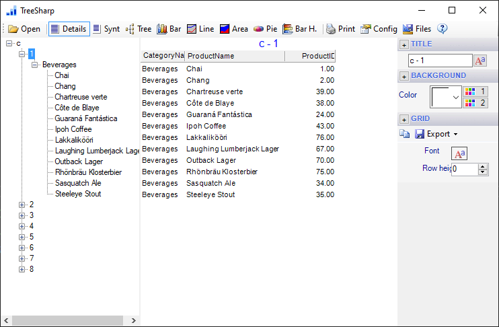Decrease Row height with down arrow

click(x=483, y=172)
